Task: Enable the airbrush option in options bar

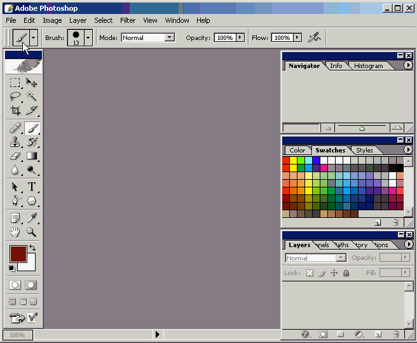Action: pyautogui.click(x=313, y=37)
